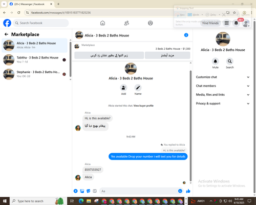This screenshot has width=256, height=205.
Task: Expand Chat members section
Action: 223,86
